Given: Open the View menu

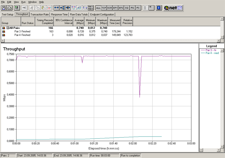Looking at the screenshot, I should point(16,2).
